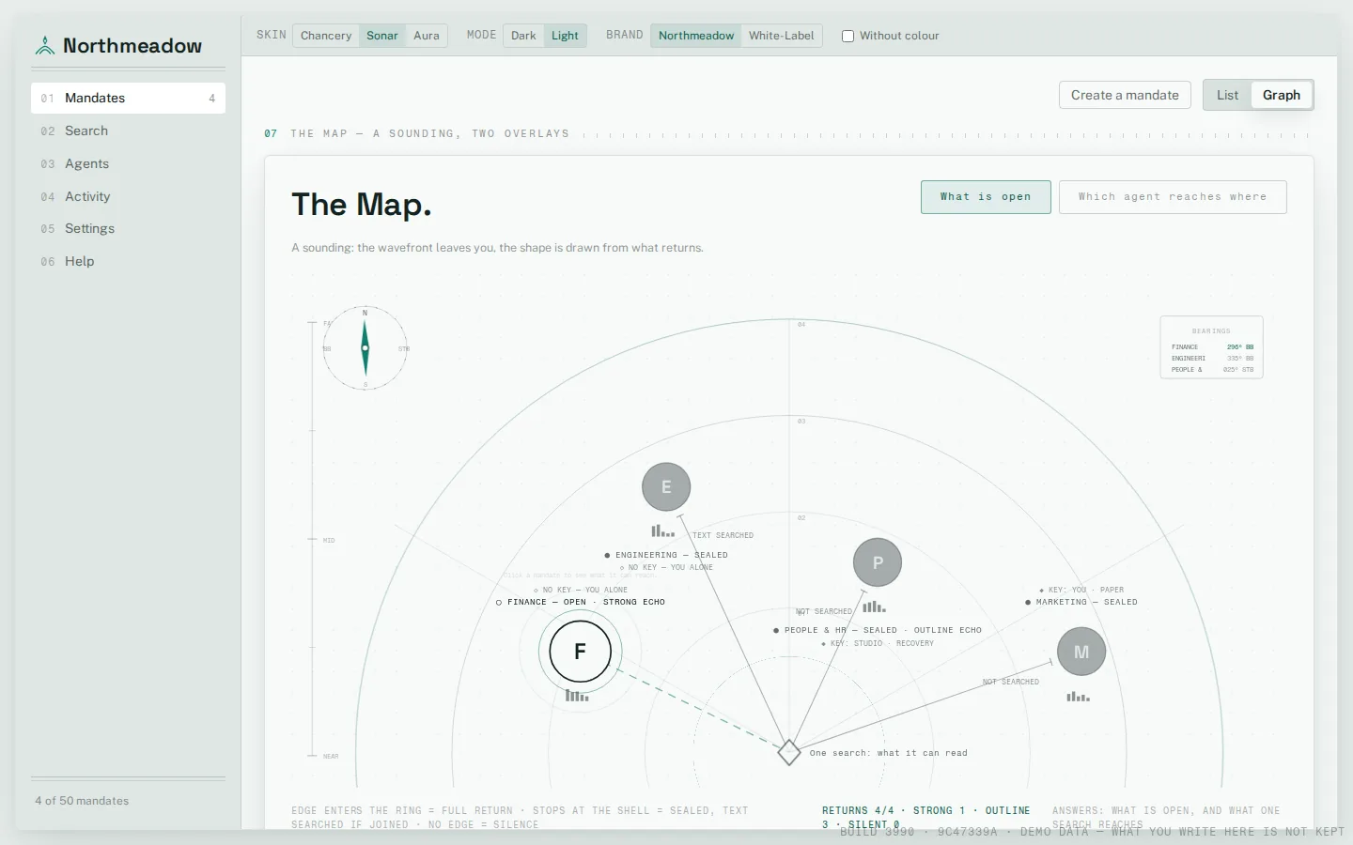This screenshot has height=845, width=1353.
Task: Click signal bars under Engineering node
Action: point(663,531)
